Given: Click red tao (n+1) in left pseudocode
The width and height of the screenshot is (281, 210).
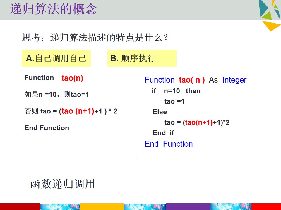Looking at the screenshot, I should point(78,111).
